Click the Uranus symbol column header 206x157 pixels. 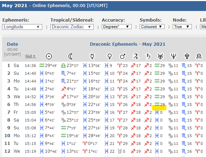coord(160,56)
